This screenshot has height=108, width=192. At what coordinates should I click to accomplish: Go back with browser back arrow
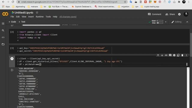click(3, 2)
